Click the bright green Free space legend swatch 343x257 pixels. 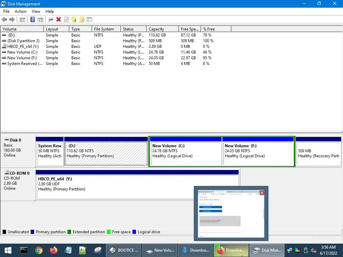[109, 232]
